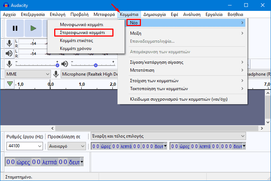Expand the Τακτοποίηση των κομματιών submenu
Image resolution: width=271 pixels, height=181 pixels.
tap(187, 89)
